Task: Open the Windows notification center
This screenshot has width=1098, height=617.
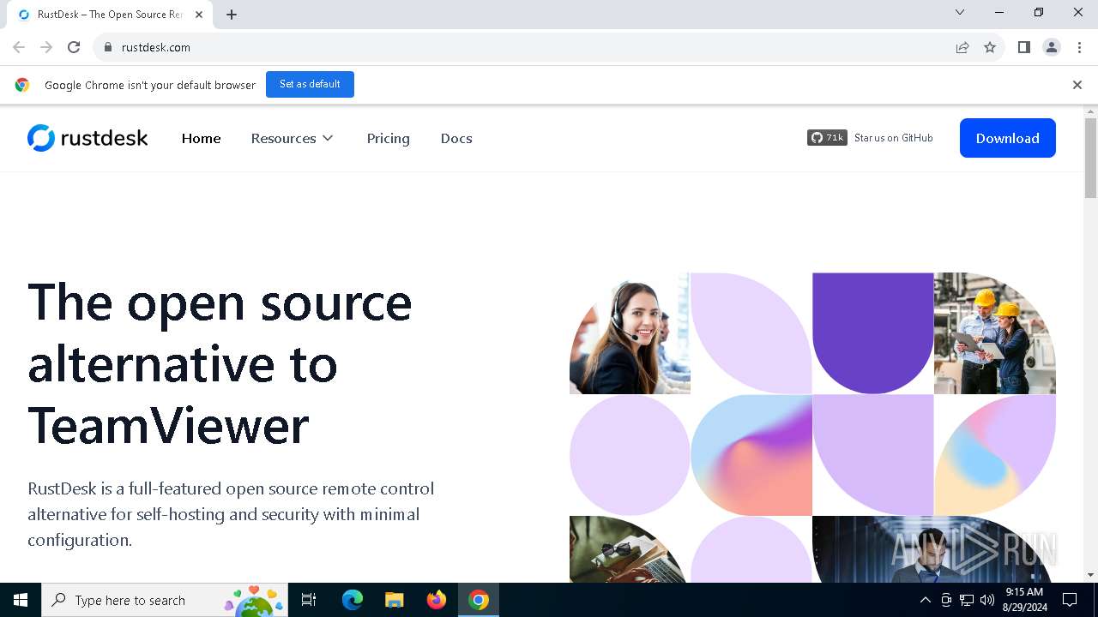Action: (x=1070, y=600)
